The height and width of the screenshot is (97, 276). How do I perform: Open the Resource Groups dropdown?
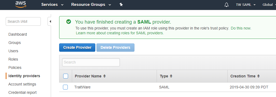[x=91, y=5]
